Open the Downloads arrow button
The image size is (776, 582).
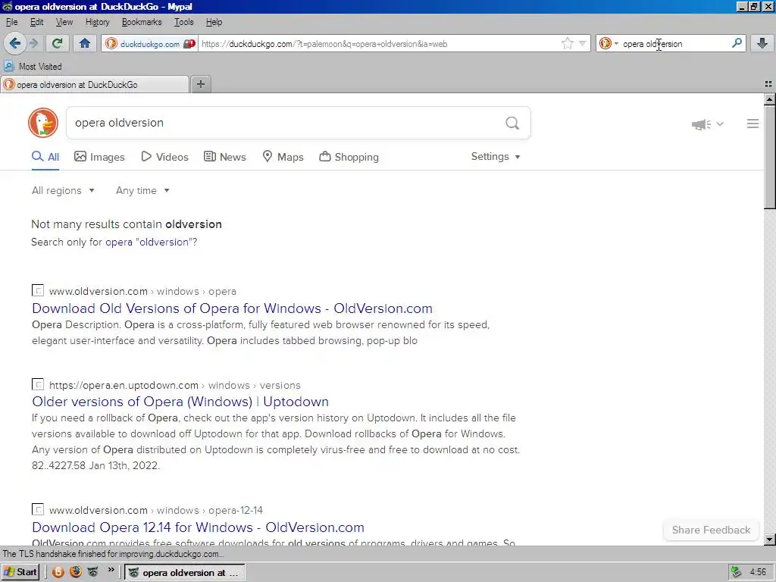click(x=762, y=43)
